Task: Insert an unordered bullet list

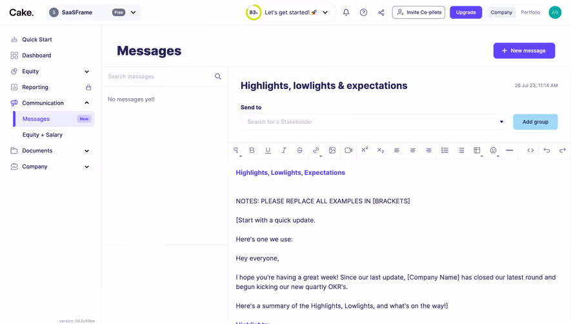Action: pos(445,150)
